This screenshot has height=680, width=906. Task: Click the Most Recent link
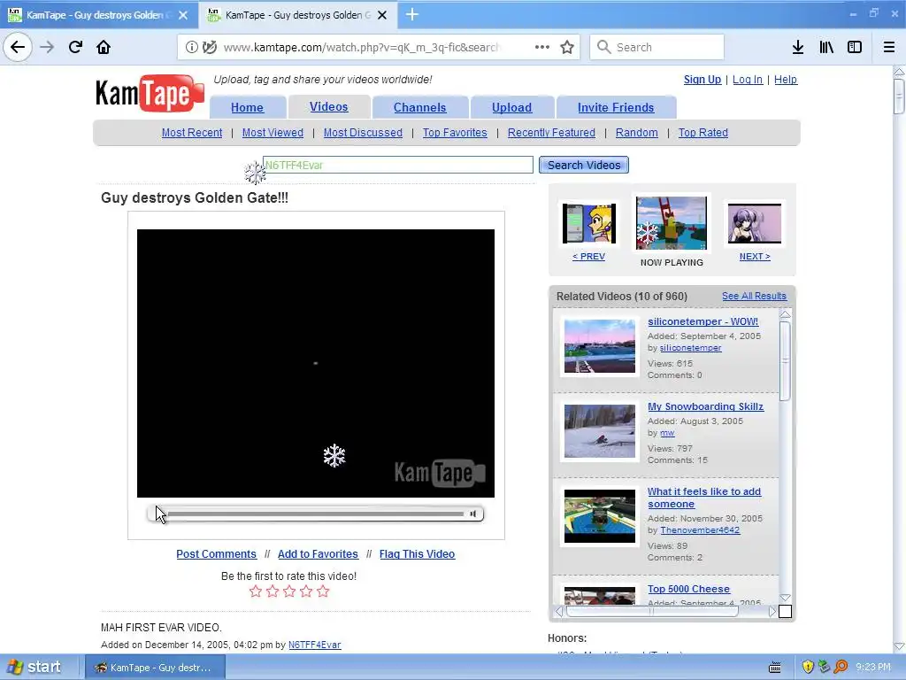192,133
